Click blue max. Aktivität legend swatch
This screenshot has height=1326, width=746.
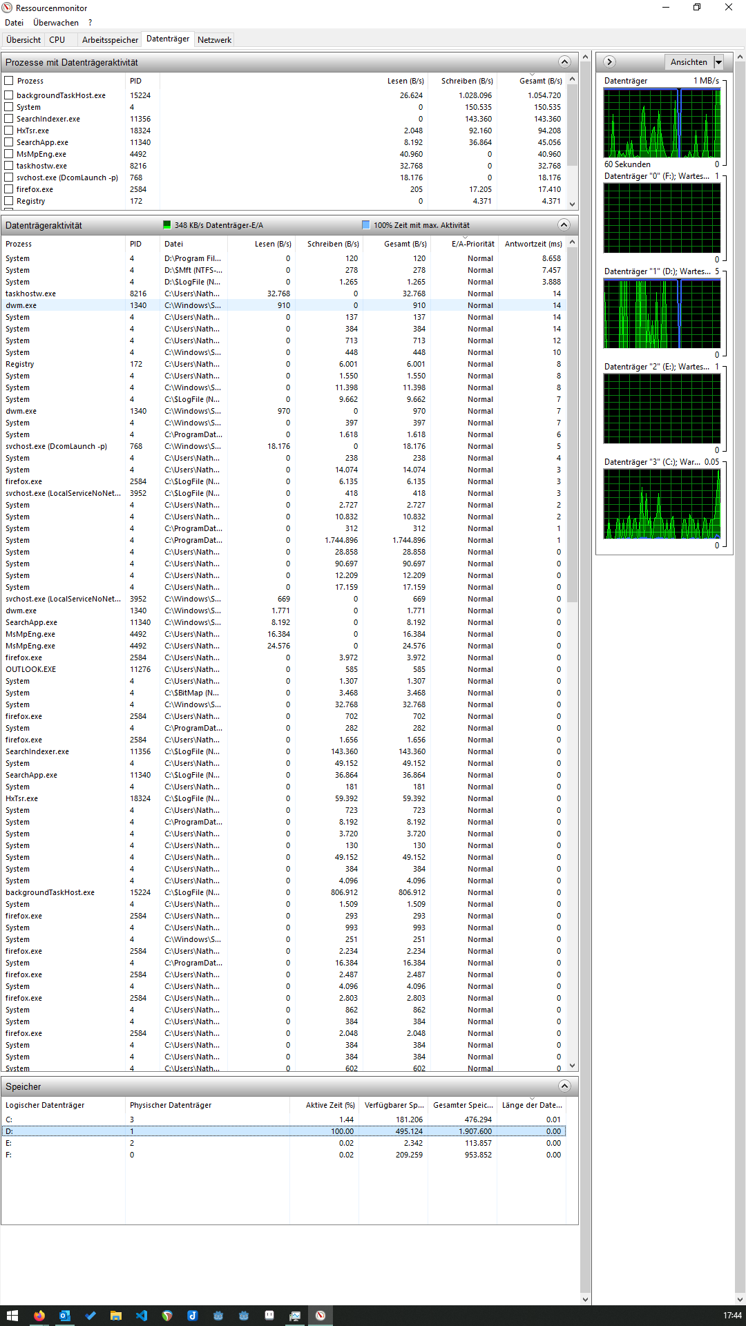[x=365, y=225]
